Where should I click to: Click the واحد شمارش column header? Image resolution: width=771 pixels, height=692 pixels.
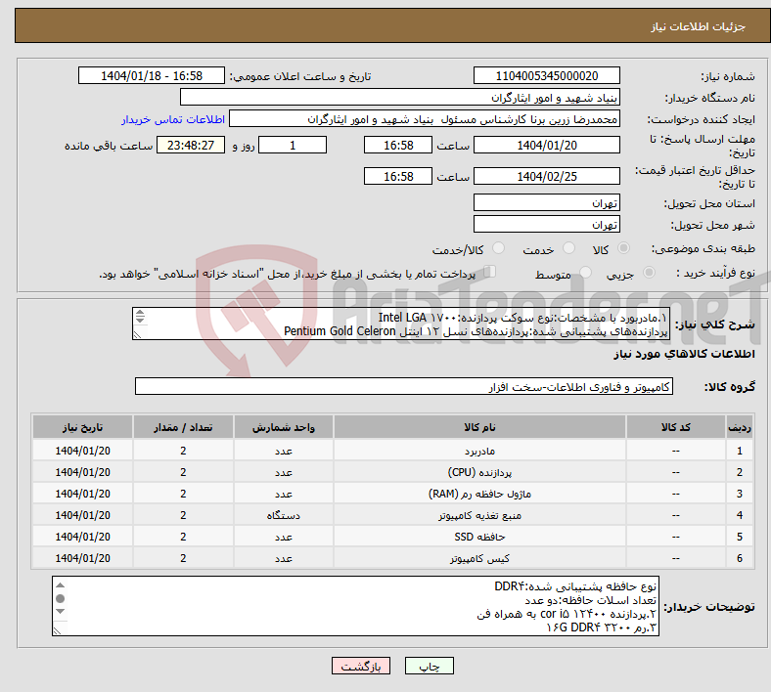(x=284, y=427)
